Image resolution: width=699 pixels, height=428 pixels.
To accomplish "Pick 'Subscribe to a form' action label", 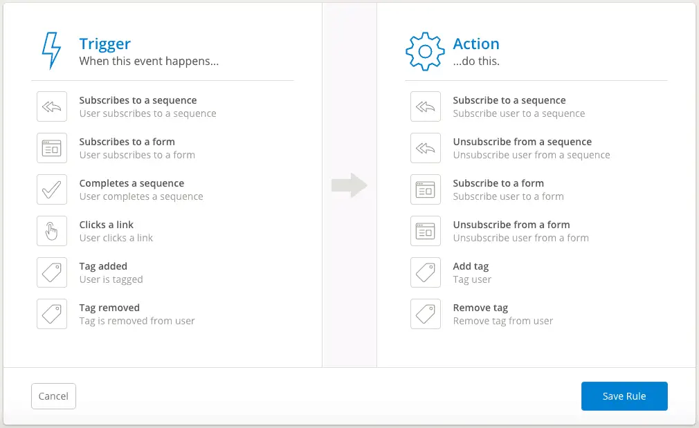I will [498, 183].
